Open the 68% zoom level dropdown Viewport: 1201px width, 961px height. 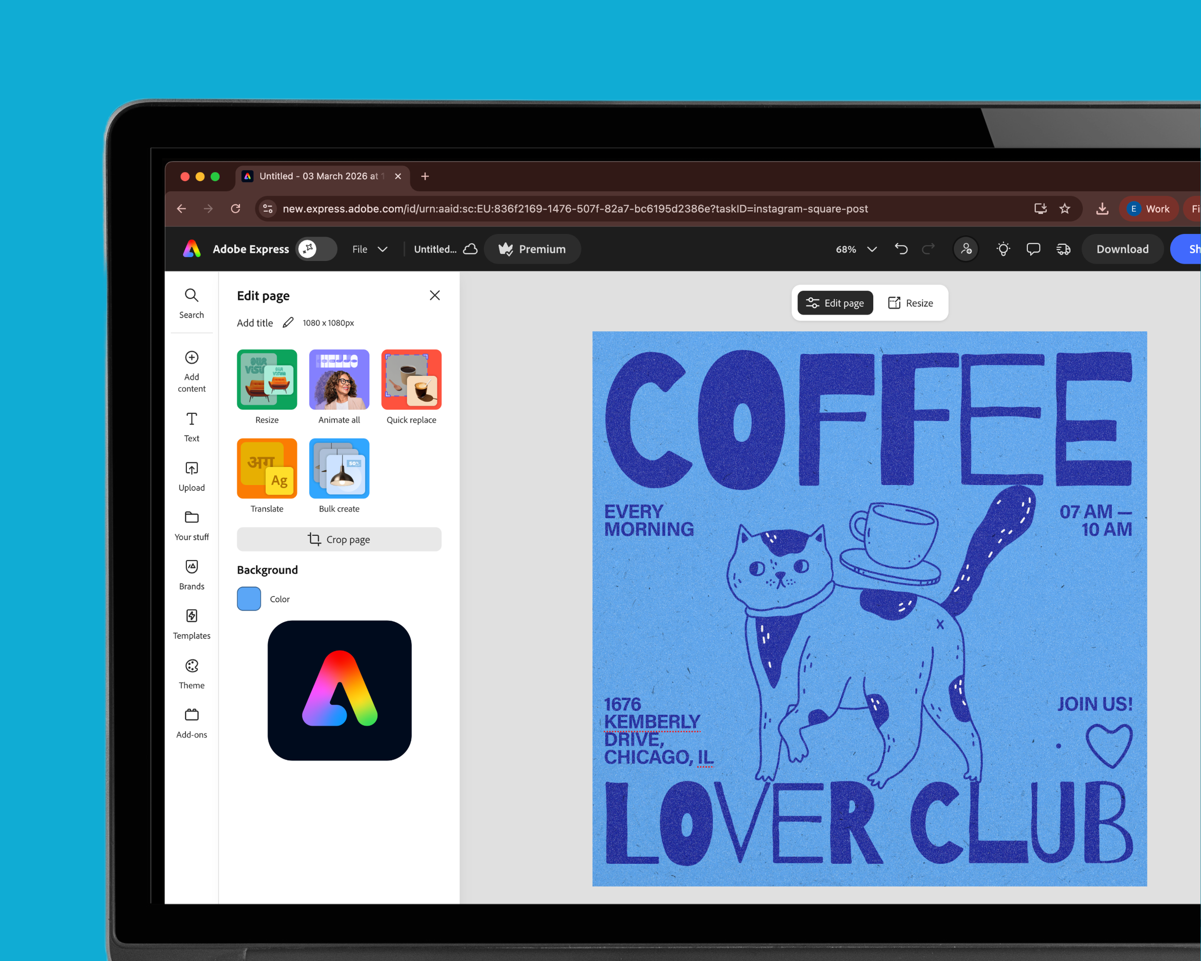pyautogui.click(x=856, y=249)
